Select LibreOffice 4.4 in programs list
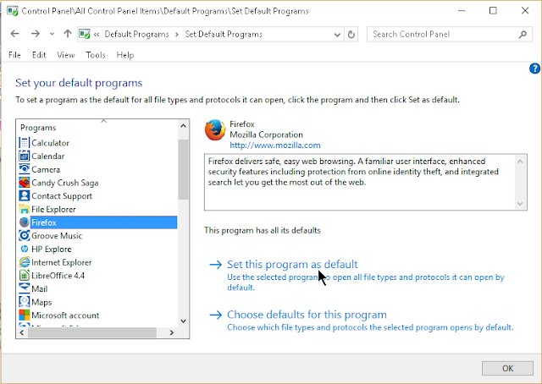 click(58, 276)
